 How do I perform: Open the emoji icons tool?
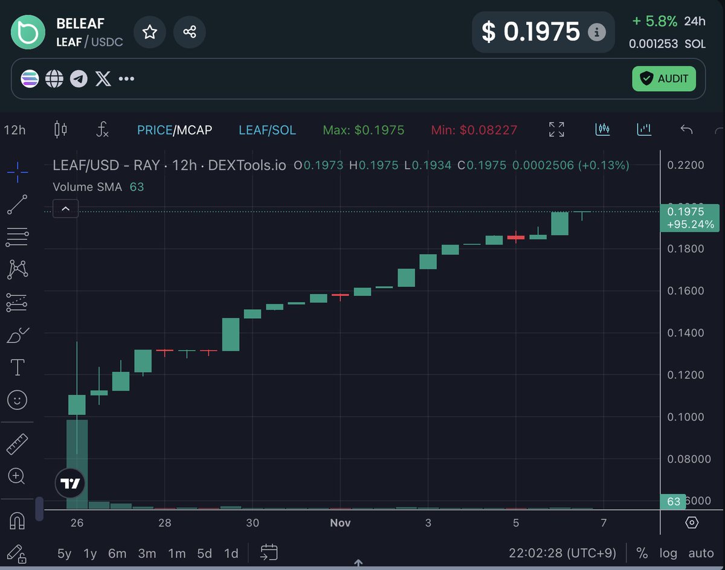point(17,399)
